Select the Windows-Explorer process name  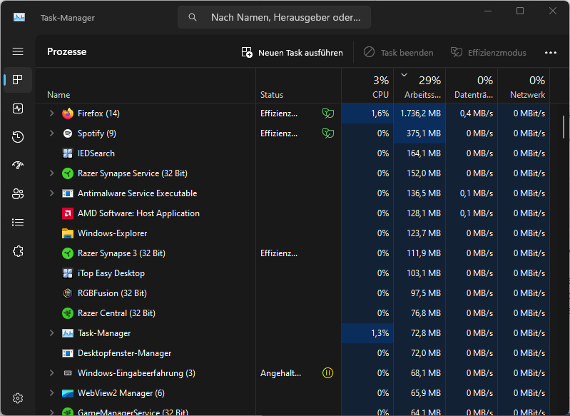pos(112,233)
